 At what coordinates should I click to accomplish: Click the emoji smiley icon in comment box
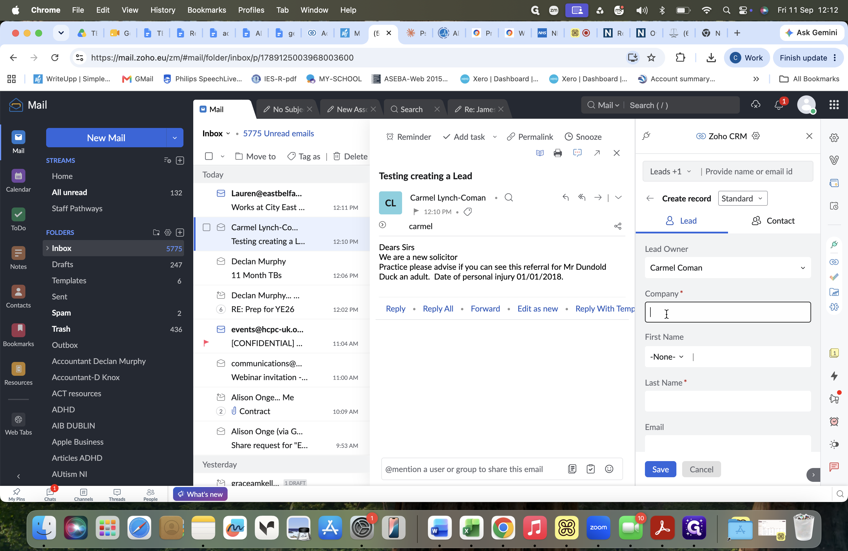tap(609, 469)
